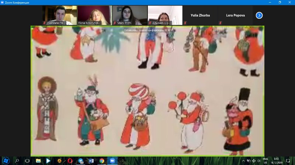
Task: Click the shared screen illustration area
Action: [x=147, y=91]
